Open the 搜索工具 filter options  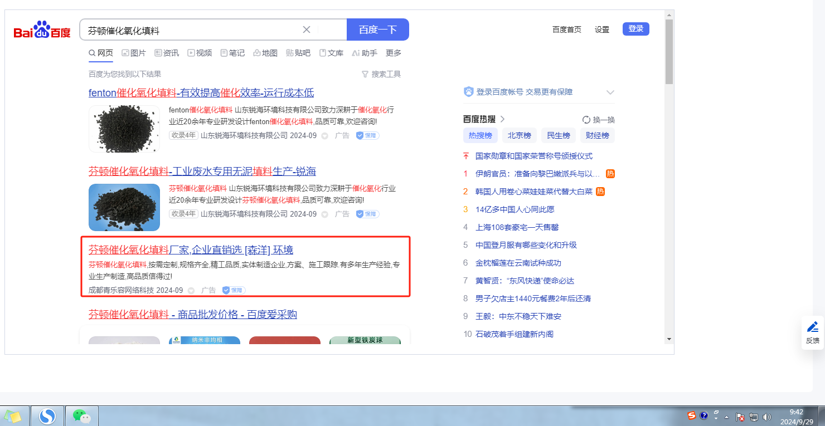[381, 74]
